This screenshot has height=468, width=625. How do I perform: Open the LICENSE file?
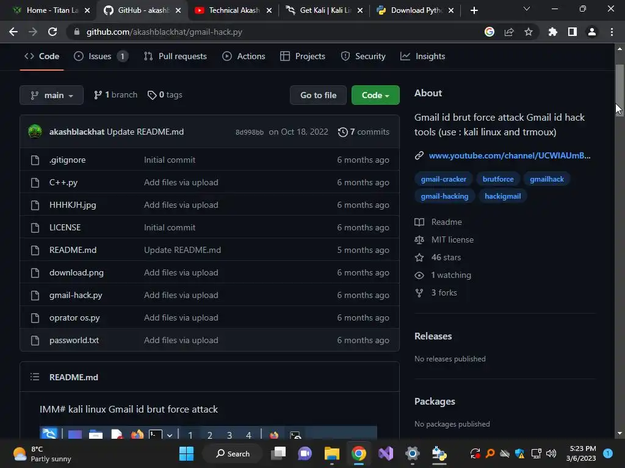[65, 228]
